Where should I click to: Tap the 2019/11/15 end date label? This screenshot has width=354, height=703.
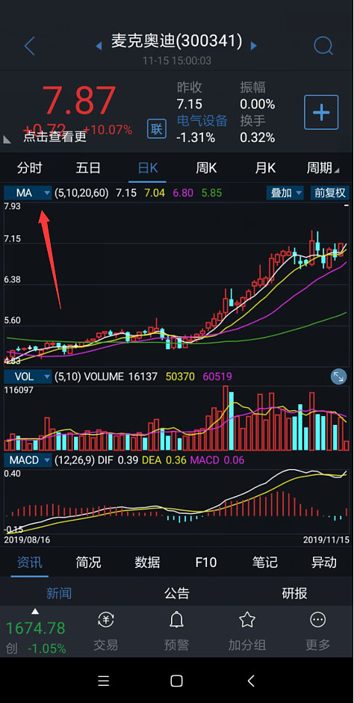coord(326,539)
